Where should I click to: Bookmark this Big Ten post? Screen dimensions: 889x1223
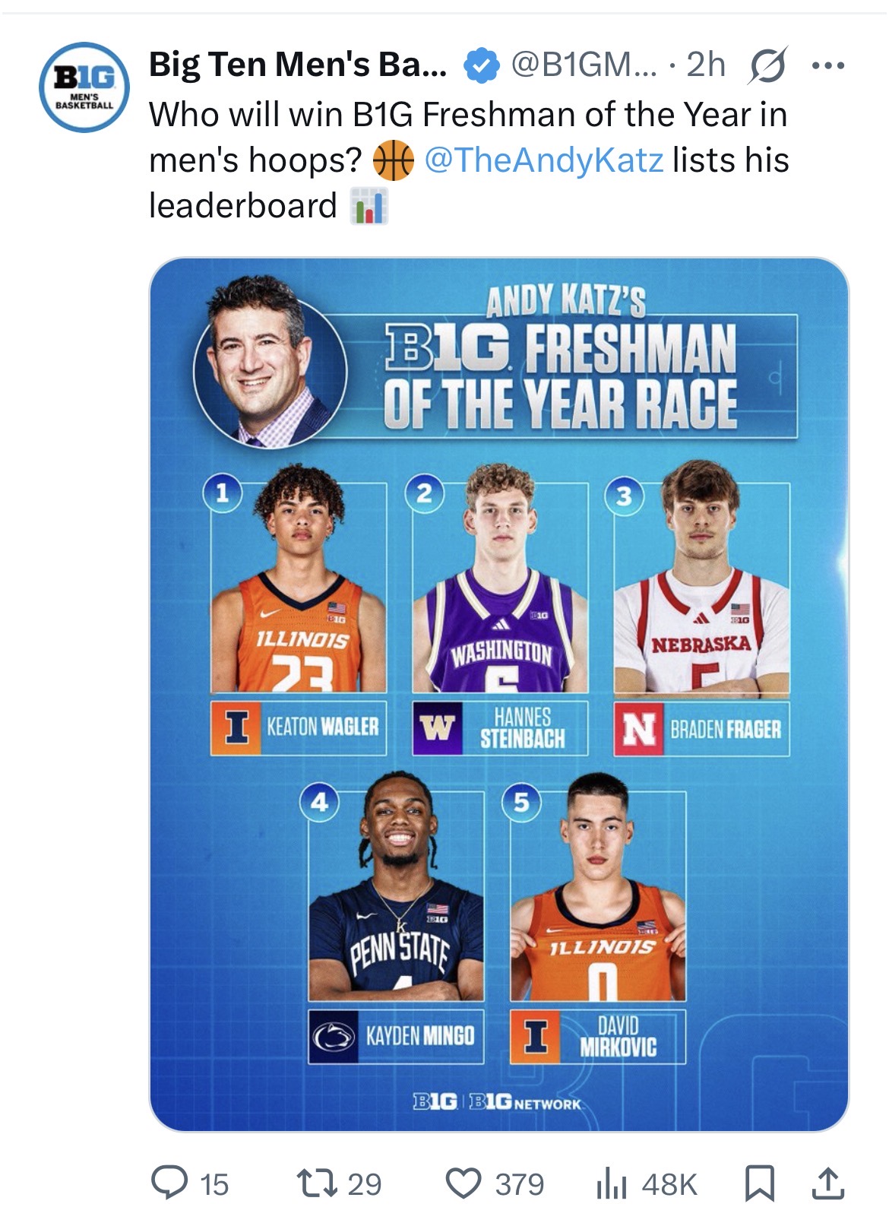coord(759,1183)
